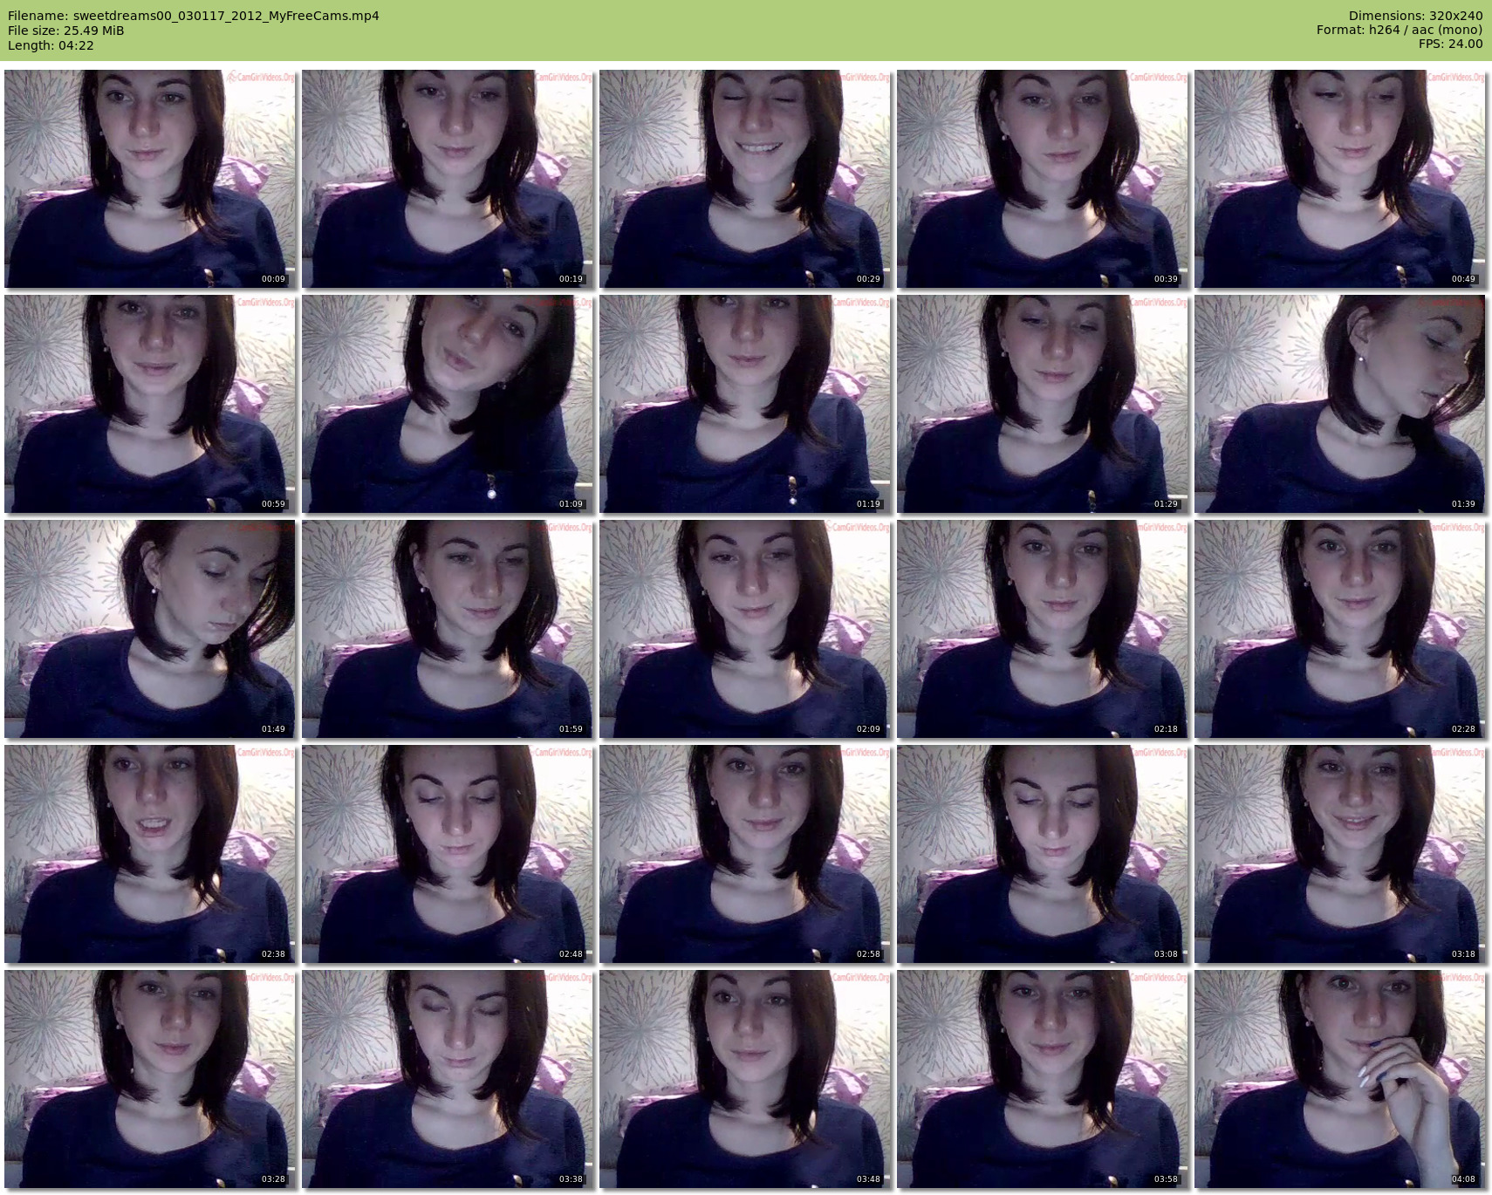Open the 00:59 frame thumbnail
This screenshot has width=1492, height=1195.
[150, 404]
